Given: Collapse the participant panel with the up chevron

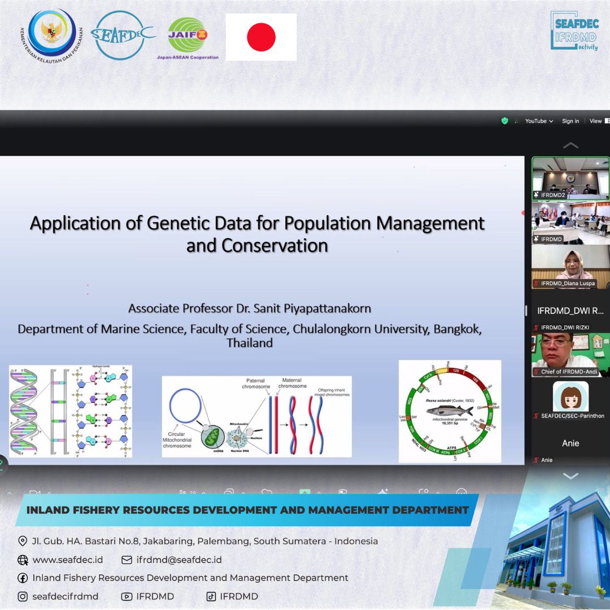Looking at the screenshot, I should (x=570, y=145).
